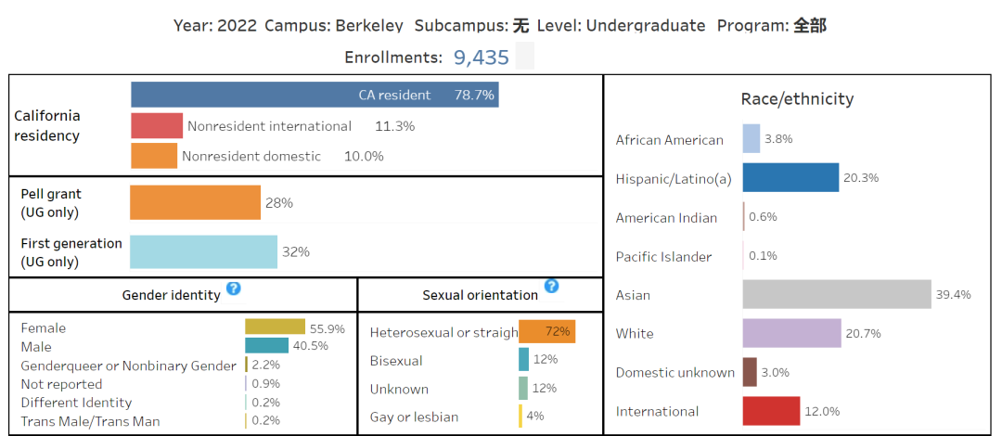The image size is (1002, 436).
Task: Click the First generation light blue bar
Action: click(x=203, y=251)
